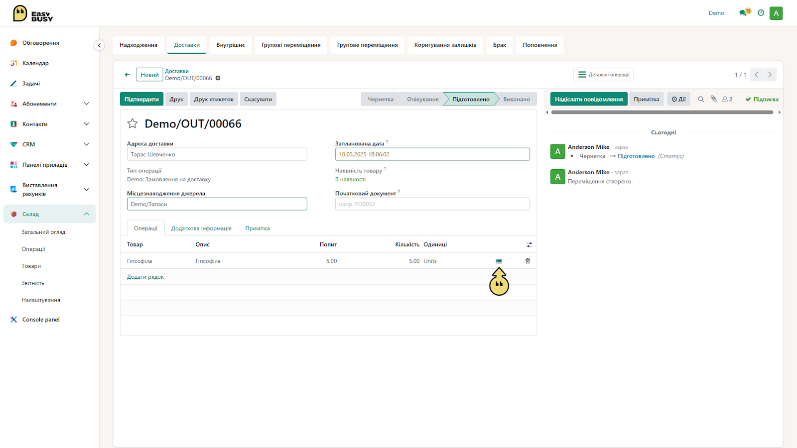The image size is (797, 448).
Task: Set status to Виконано stage
Action: click(517, 99)
